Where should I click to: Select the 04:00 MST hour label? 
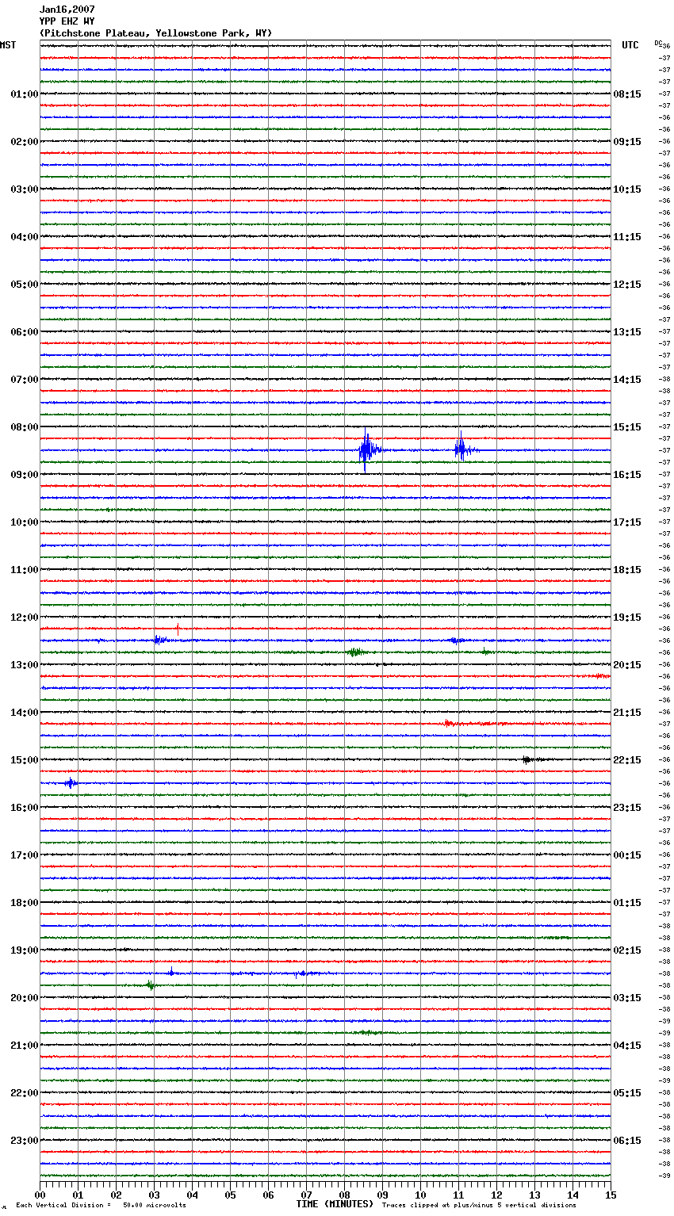click(25, 237)
